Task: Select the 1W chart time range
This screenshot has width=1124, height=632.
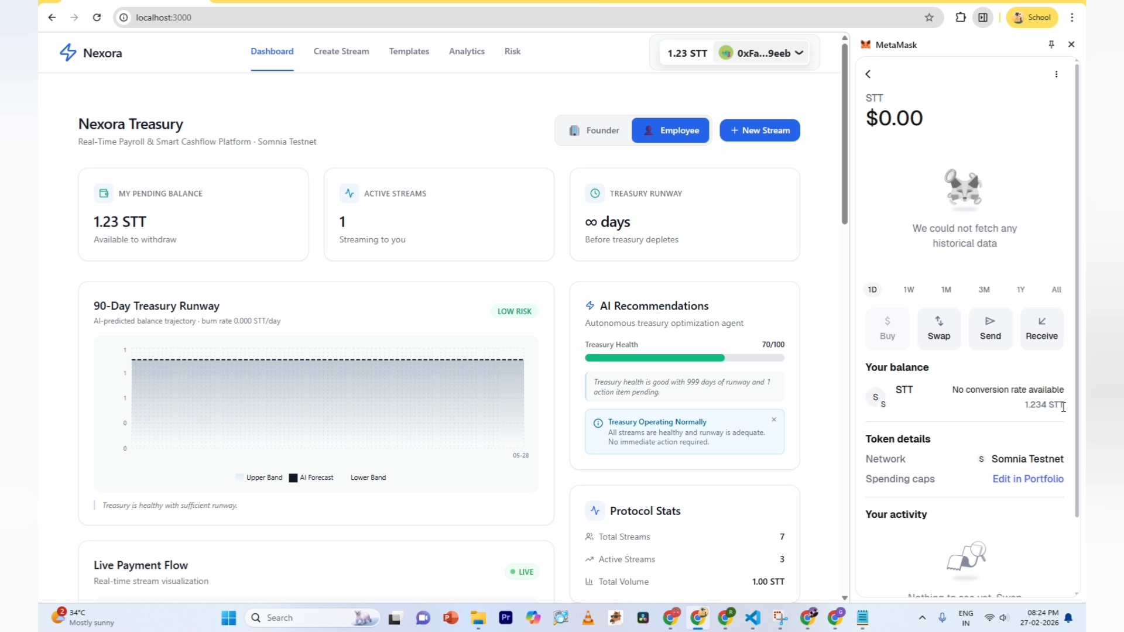Action: tap(909, 290)
